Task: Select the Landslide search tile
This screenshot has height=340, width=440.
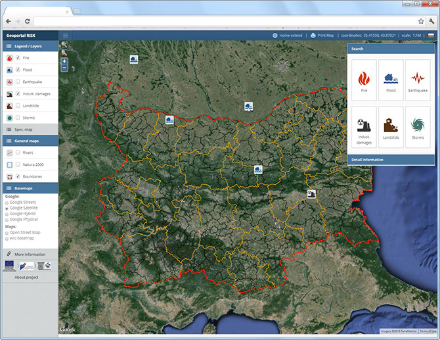Action: click(x=391, y=127)
